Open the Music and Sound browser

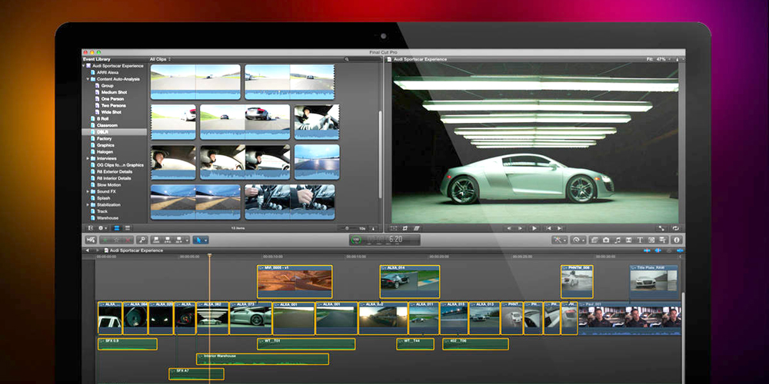(x=618, y=240)
